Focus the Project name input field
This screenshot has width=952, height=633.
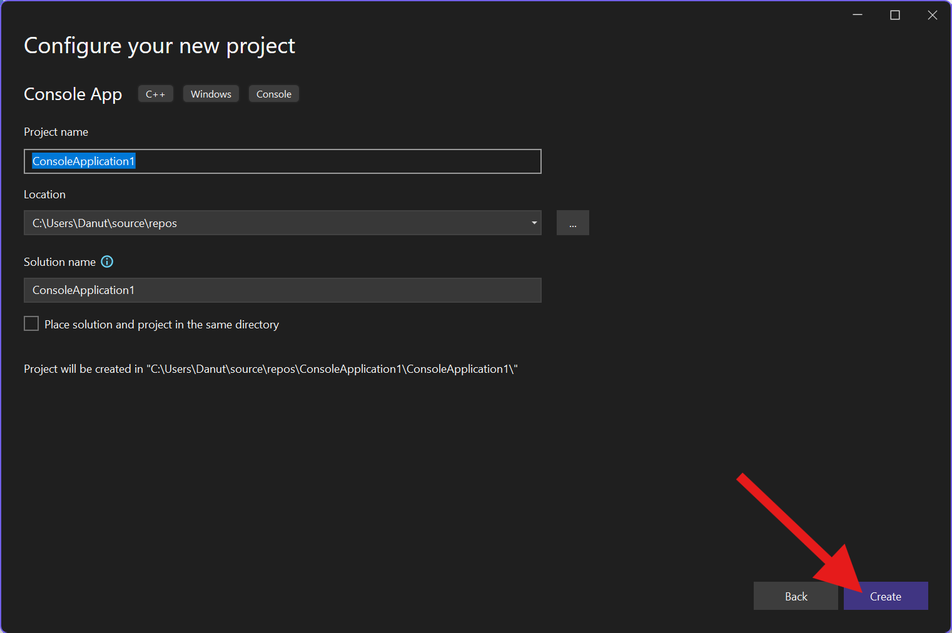(283, 161)
